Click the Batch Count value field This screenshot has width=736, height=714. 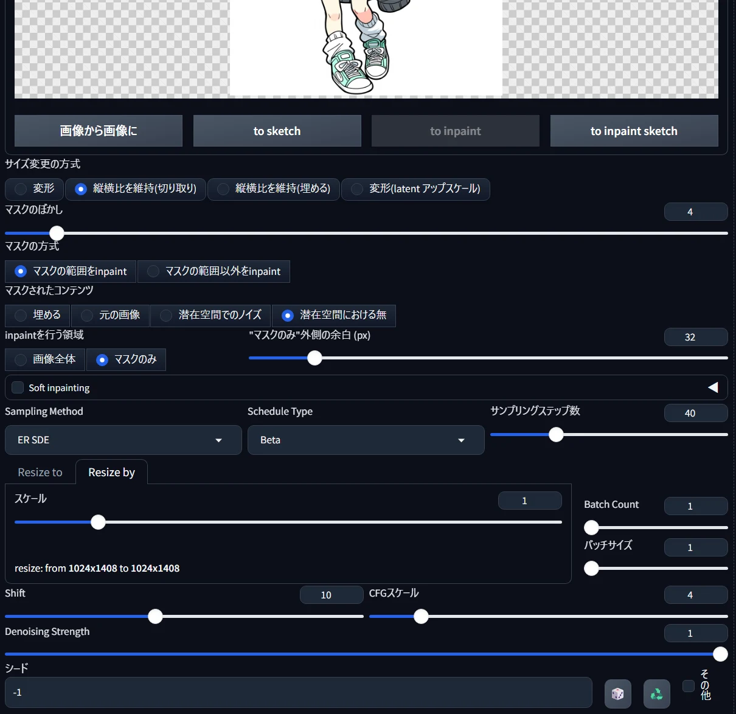point(696,506)
